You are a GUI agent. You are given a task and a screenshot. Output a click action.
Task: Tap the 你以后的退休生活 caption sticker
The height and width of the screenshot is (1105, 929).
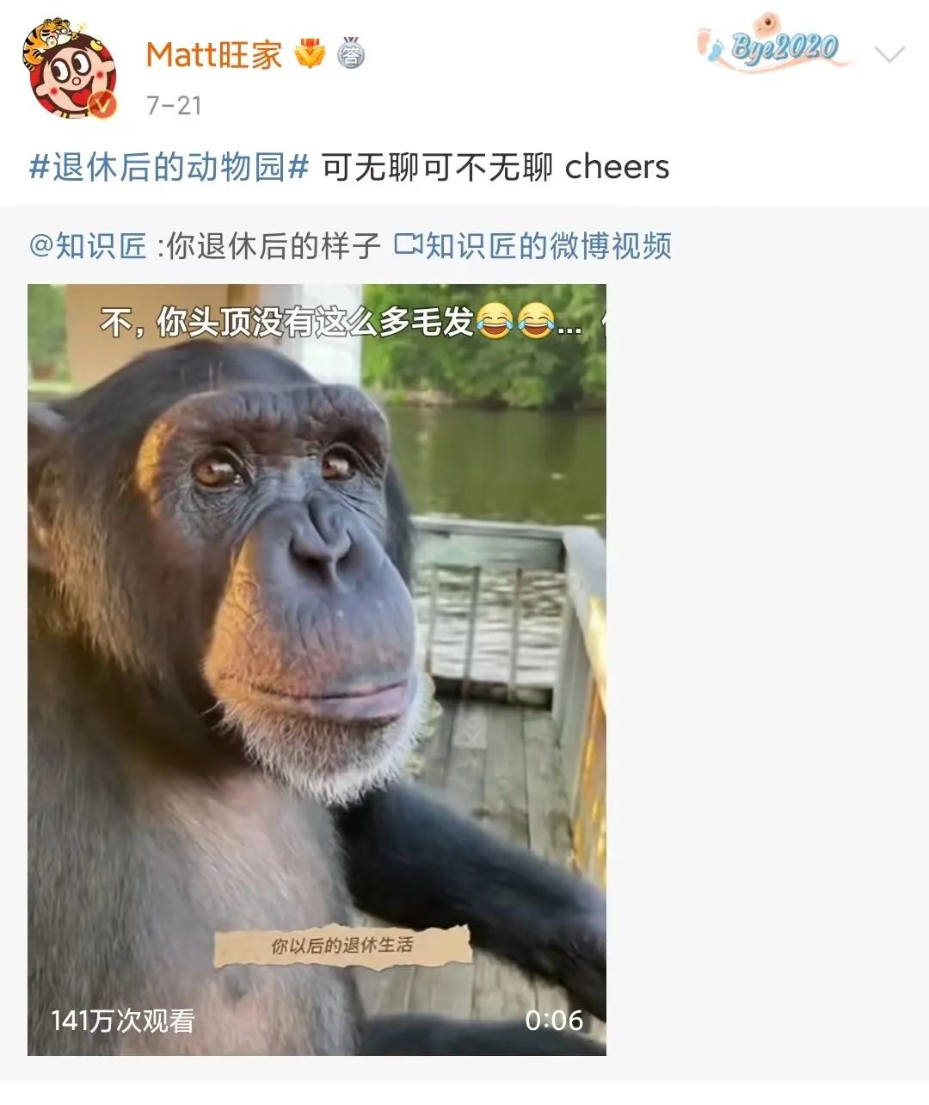tap(342, 946)
